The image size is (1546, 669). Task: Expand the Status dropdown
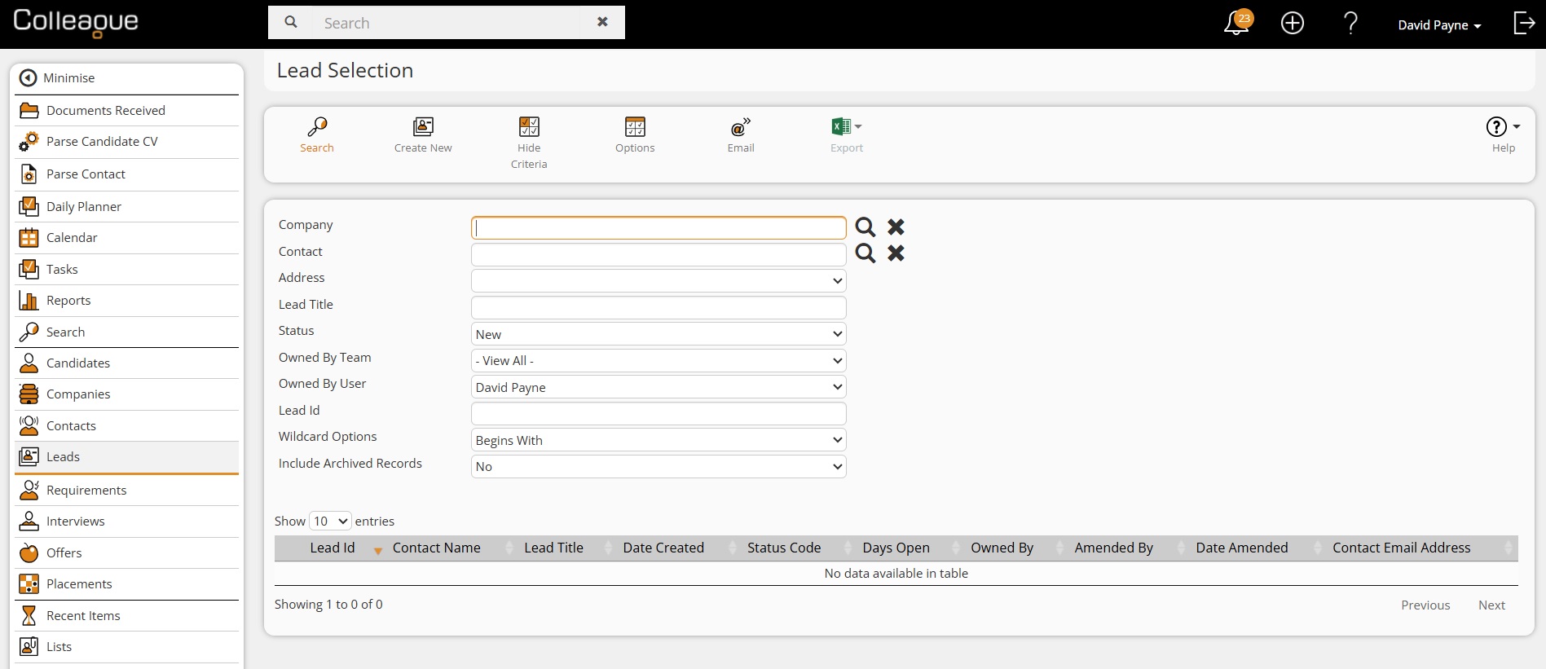point(658,334)
